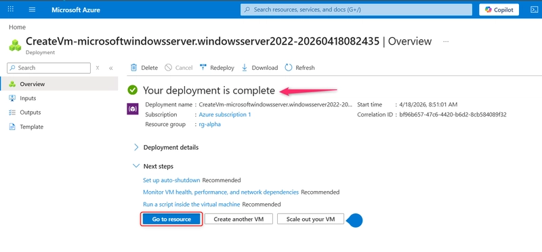
Task: Open the Set up auto-shutdown link
Action: click(171, 180)
